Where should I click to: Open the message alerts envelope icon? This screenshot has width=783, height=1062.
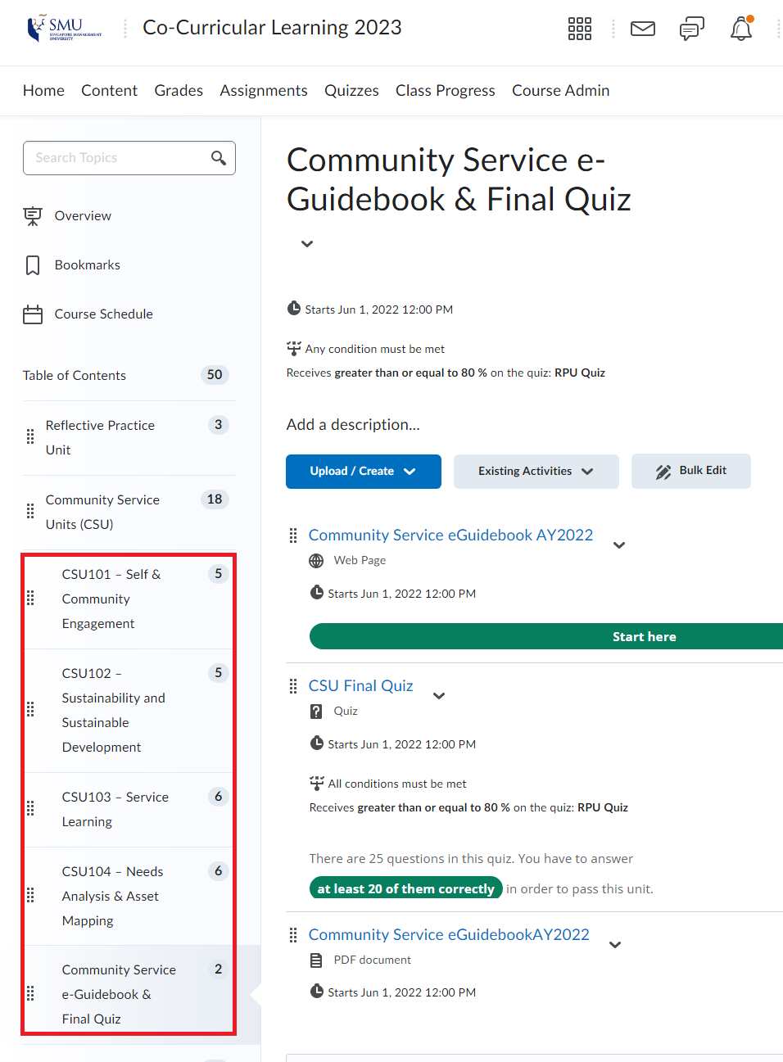pos(643,29)
